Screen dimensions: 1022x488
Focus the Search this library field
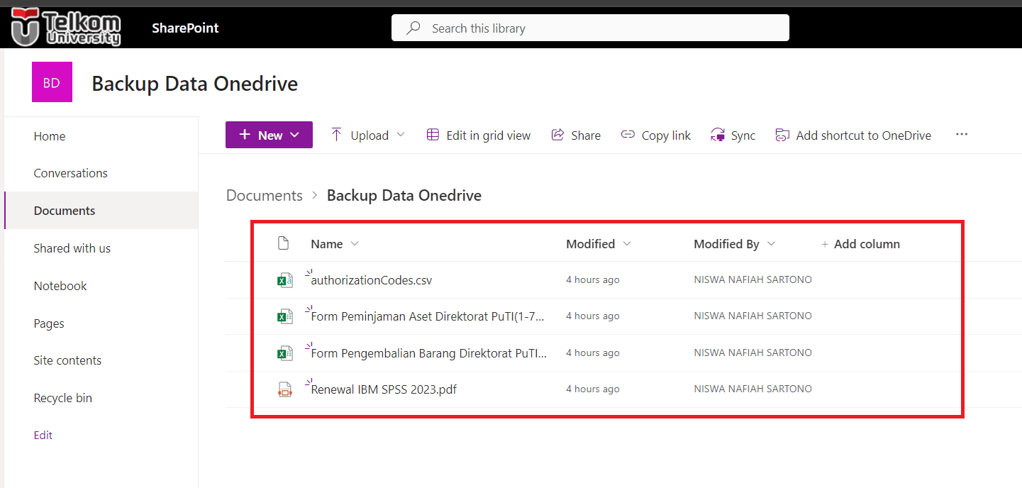coord(590,28)
